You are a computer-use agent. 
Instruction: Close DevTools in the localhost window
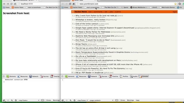4,76
